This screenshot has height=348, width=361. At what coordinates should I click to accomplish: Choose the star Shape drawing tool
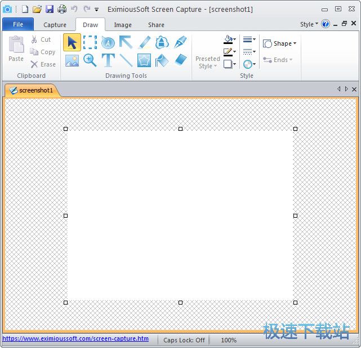(144, 60)
